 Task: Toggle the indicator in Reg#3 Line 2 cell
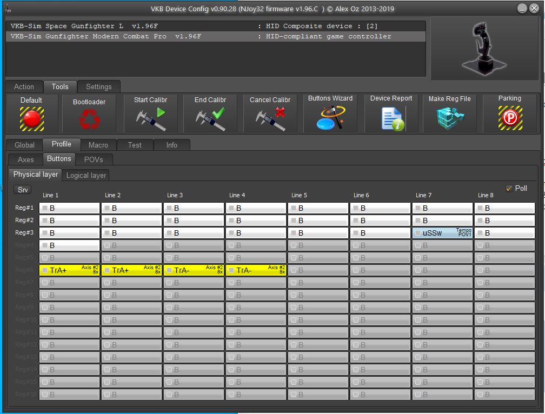click(108, 233)
